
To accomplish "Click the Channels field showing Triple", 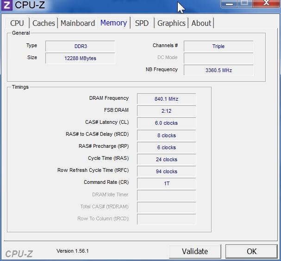I will tap(219, 46).
